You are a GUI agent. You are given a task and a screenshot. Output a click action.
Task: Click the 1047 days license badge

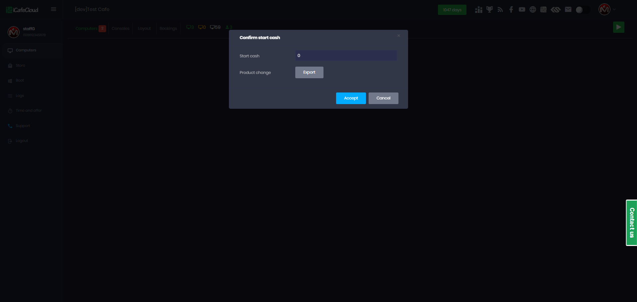point(452,10)
